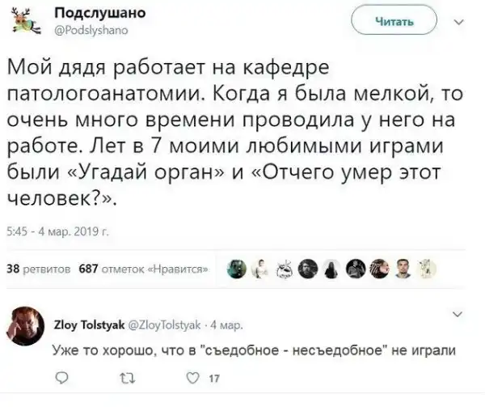This screenshot has width=485, height=407.
Task: Open the Подслушано account name link
Action: (93, 15)
